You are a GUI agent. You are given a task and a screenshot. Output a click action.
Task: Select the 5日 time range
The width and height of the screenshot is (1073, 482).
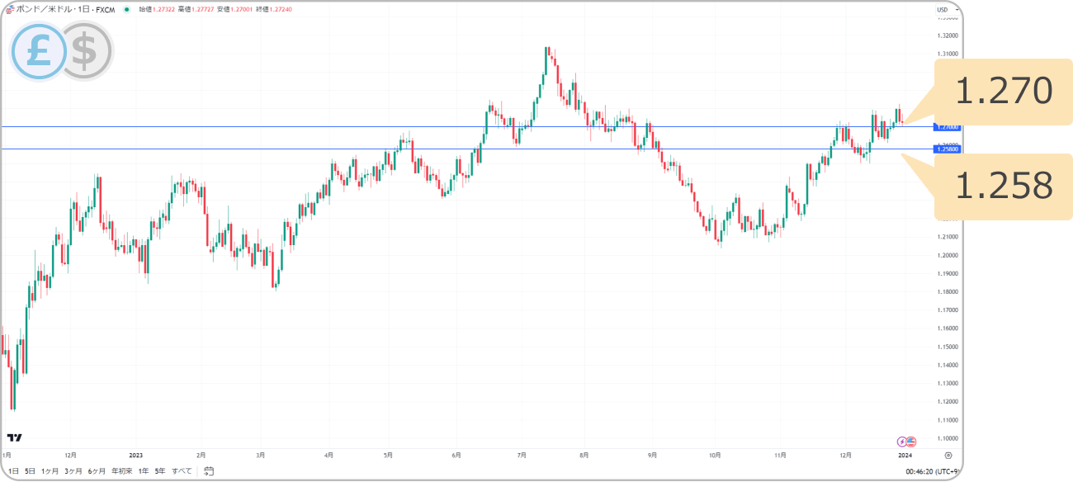30,471
